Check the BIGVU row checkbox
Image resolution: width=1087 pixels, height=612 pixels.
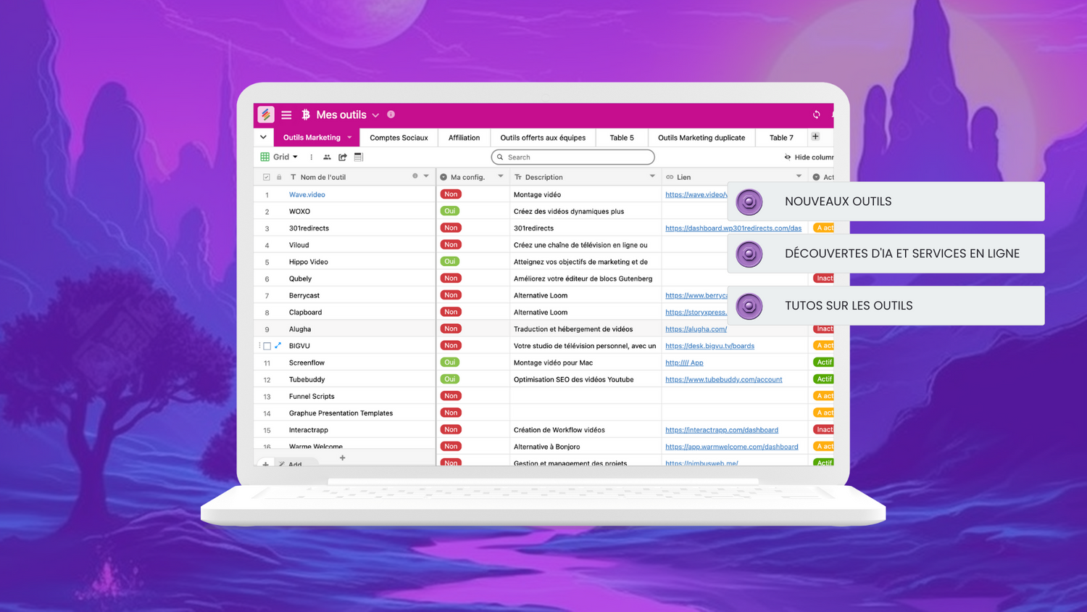267,346
